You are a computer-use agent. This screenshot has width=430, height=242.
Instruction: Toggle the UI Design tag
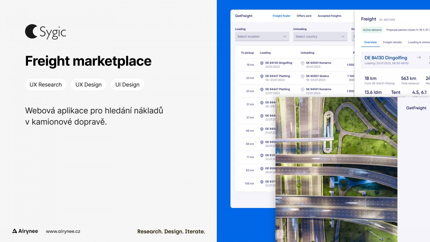(x=128, y=84)
